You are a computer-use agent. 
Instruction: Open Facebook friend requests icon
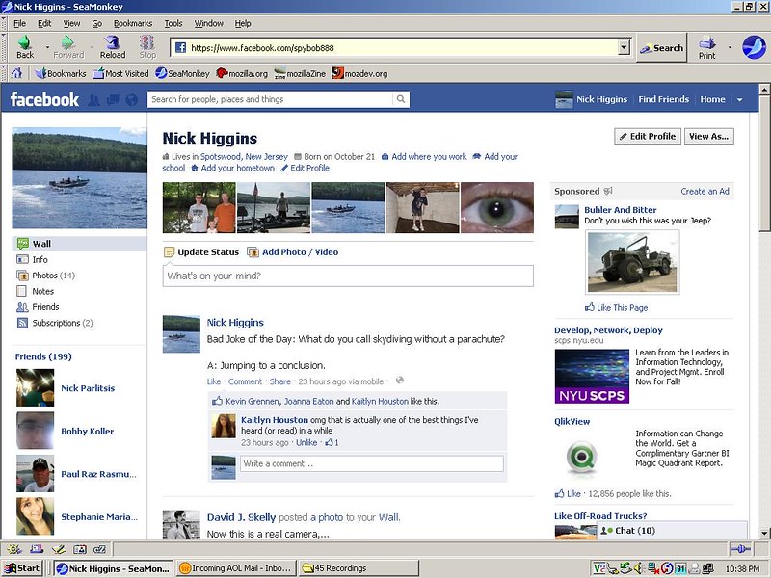click(94, 99)
